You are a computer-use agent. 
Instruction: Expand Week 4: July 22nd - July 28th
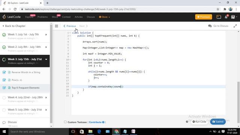click(46, 97)
